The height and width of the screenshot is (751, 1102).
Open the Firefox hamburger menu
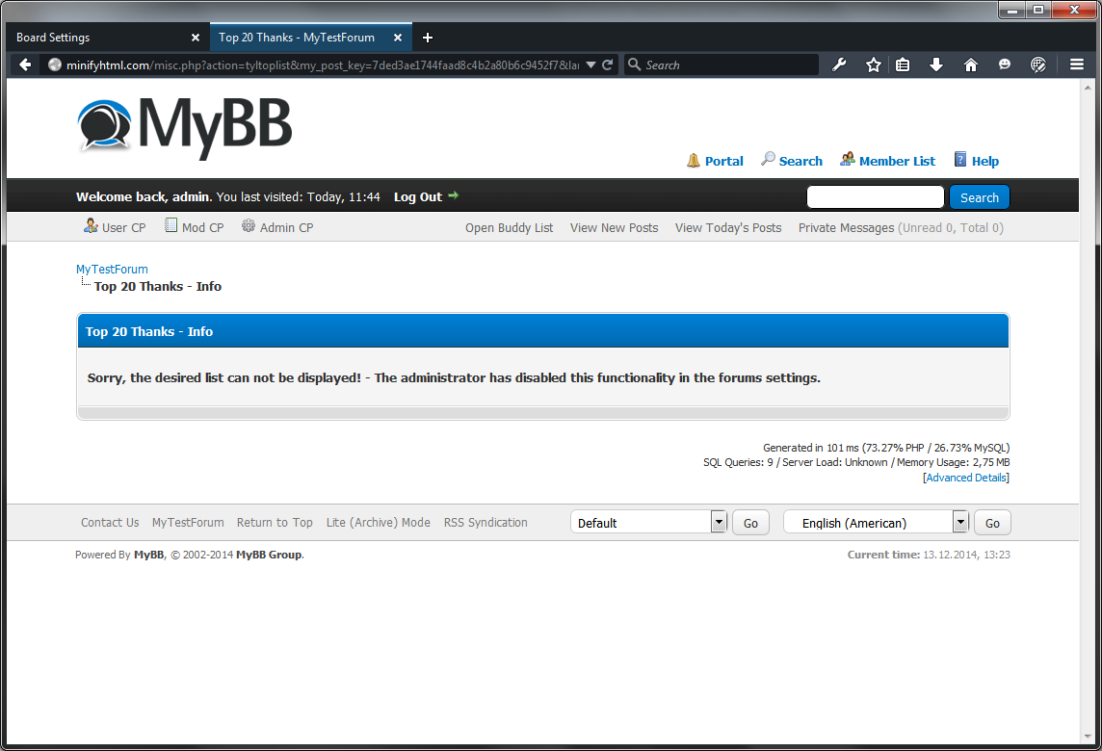point(1077,65)
